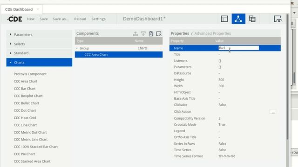Open Settings in the toolbar
Screen dimensions: 298x167
(98, 19)
